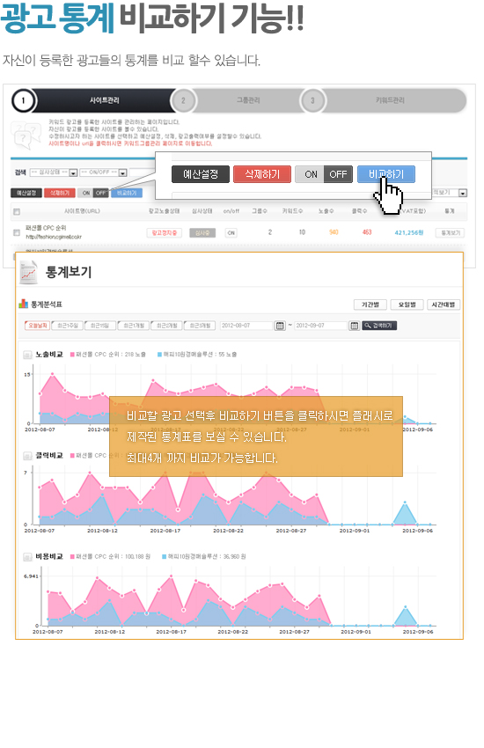Toggle the large OFF button in popup
The height and width of the screenshot is (748, 484).
tap(338, 174)
